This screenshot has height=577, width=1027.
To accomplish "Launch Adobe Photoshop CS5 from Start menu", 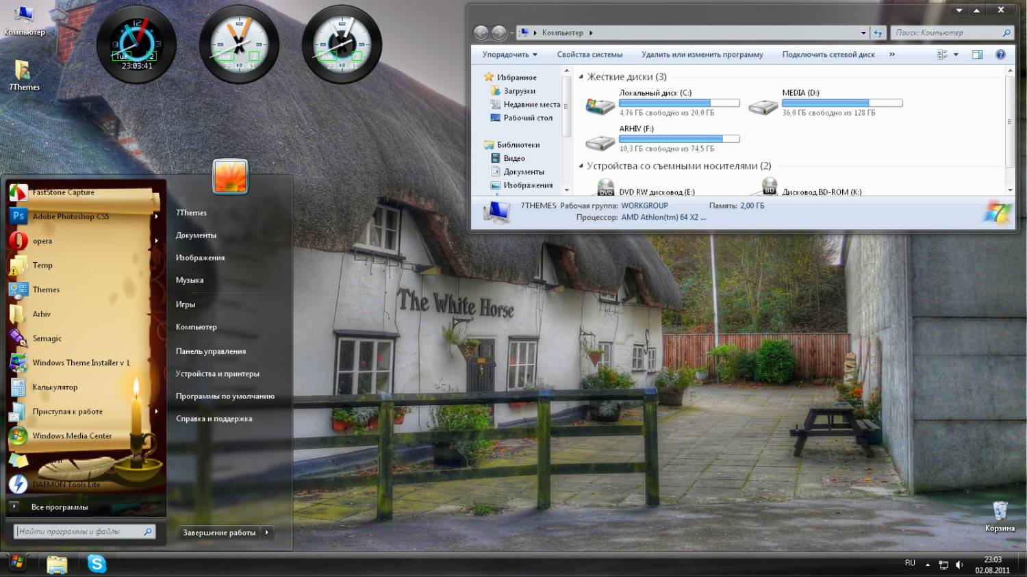I will [71, 216].
